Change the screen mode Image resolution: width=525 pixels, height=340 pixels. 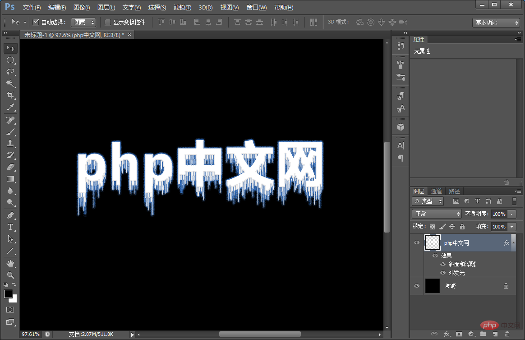10,322
